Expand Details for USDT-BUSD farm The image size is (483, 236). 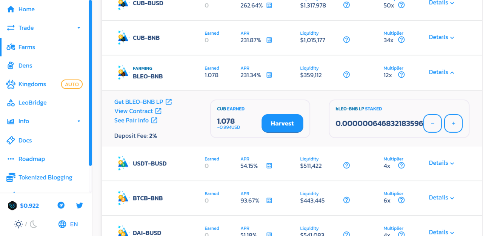pos(441,163)
